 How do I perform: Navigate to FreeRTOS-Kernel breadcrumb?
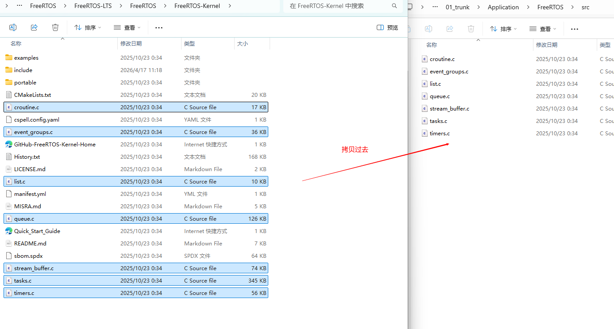197,6
